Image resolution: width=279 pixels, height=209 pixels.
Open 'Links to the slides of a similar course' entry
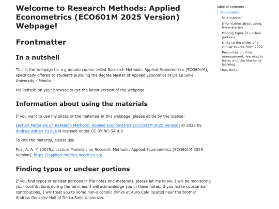242,45
